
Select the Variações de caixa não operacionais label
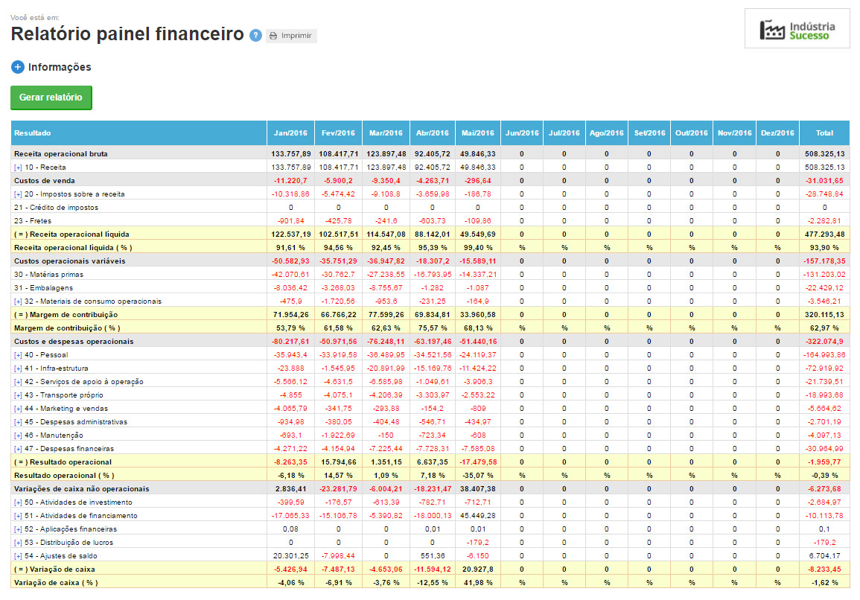tap(82, 489)
